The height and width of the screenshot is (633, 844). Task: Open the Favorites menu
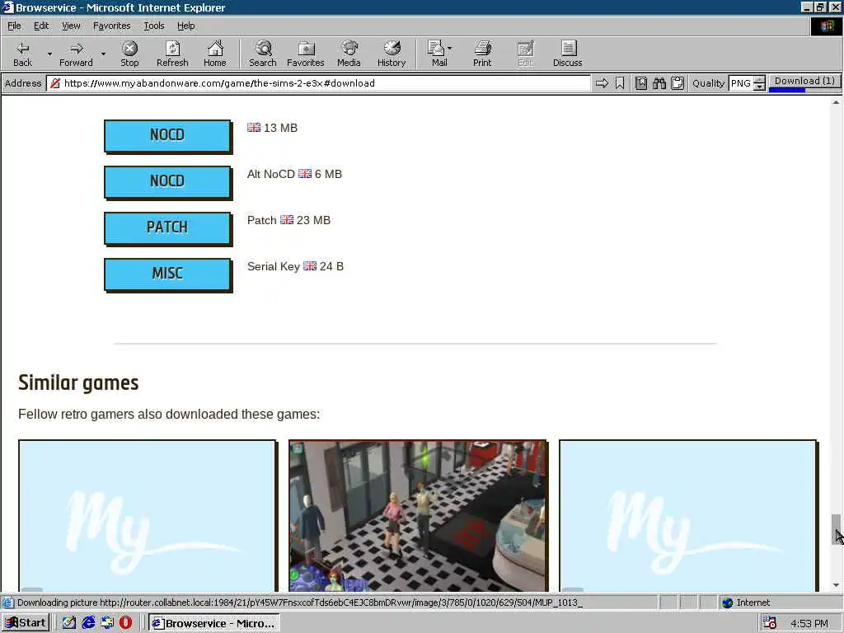tap(111, 26)
